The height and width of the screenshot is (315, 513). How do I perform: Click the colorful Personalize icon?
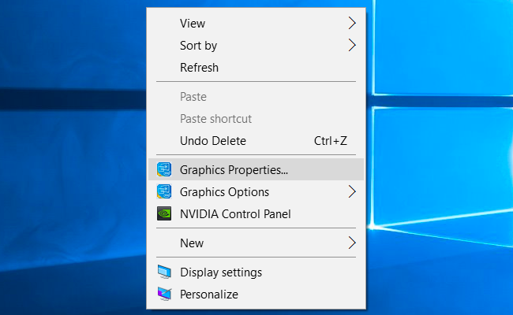164,295
